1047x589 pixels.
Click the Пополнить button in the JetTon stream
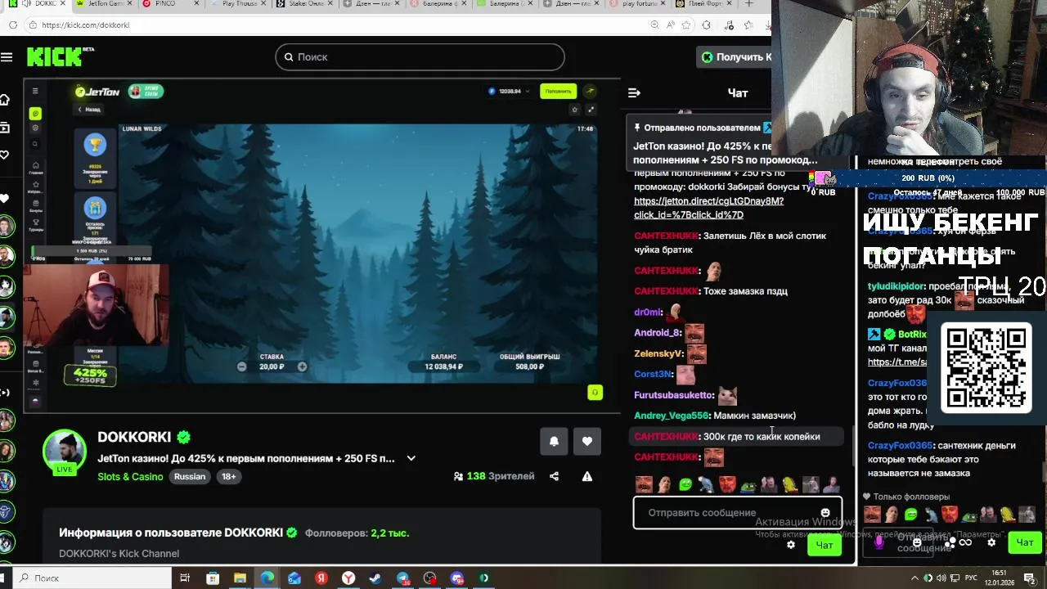558,91
